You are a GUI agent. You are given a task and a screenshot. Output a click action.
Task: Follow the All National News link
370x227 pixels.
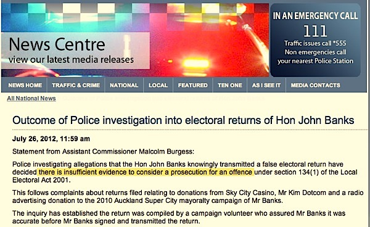click(x=31, y=99)
